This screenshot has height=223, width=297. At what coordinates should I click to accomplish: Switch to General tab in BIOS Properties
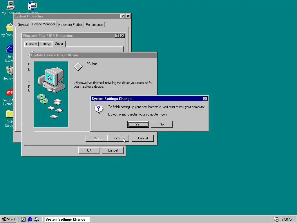tap(31, 44)
